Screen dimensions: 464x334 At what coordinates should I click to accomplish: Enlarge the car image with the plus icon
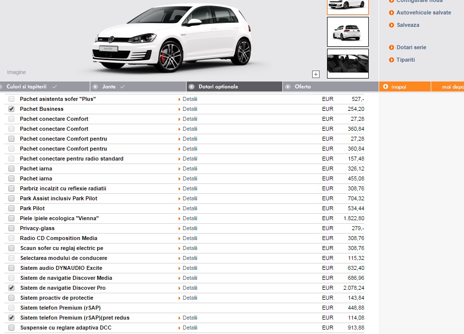[316, 75]
